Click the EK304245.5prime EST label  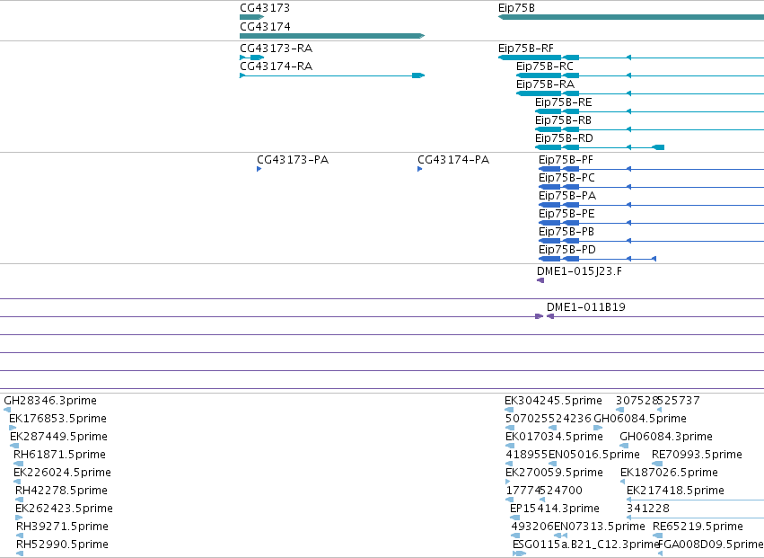coord(553,401)
